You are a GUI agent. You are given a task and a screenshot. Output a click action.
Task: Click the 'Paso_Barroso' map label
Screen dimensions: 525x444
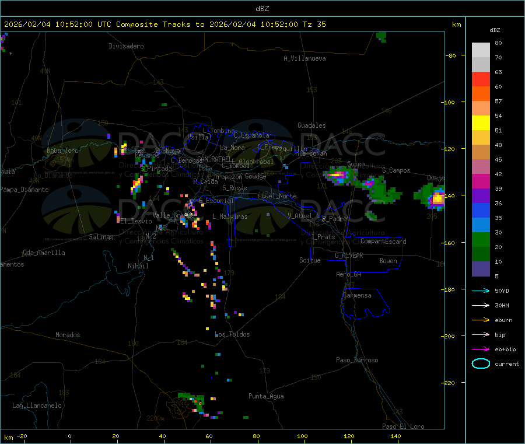click(x=357, y=360)
